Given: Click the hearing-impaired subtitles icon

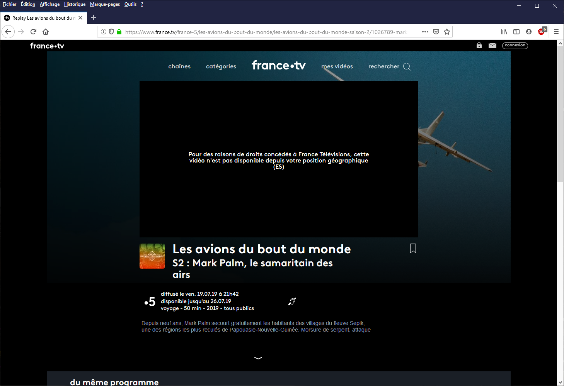Looking at the screenshot, I should point(292,301).
